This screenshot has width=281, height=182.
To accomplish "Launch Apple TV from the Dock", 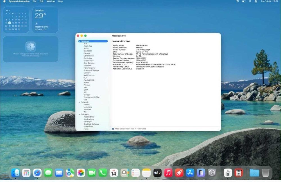I will (x=157, y=173).
